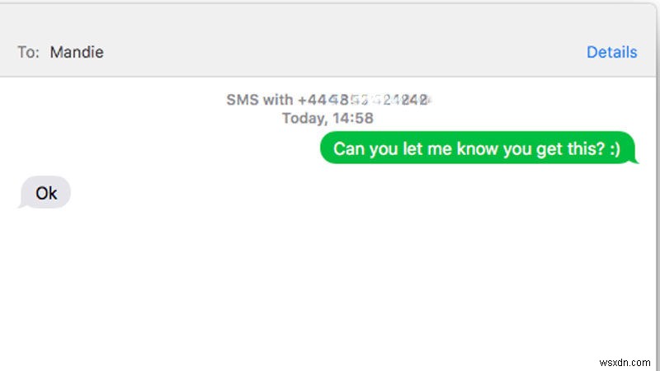660x371 pixels.
Task: Click the blank conversation area below Ok
Action: [330, 280]
